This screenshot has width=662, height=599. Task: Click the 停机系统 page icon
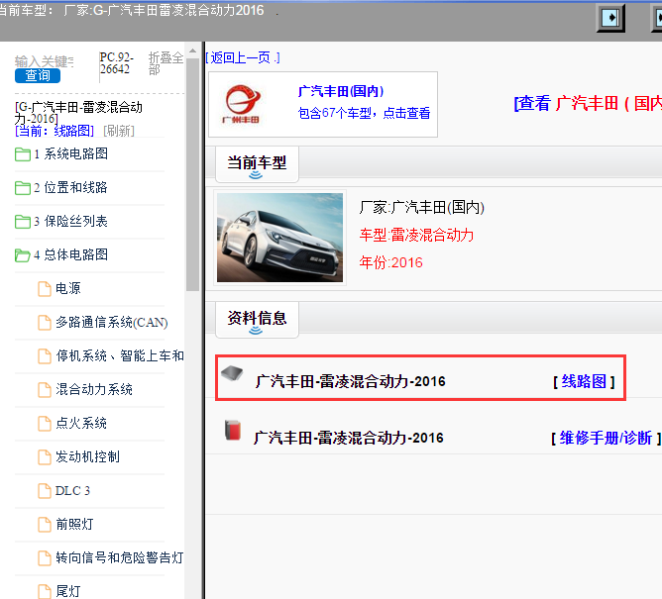[45, 356]
